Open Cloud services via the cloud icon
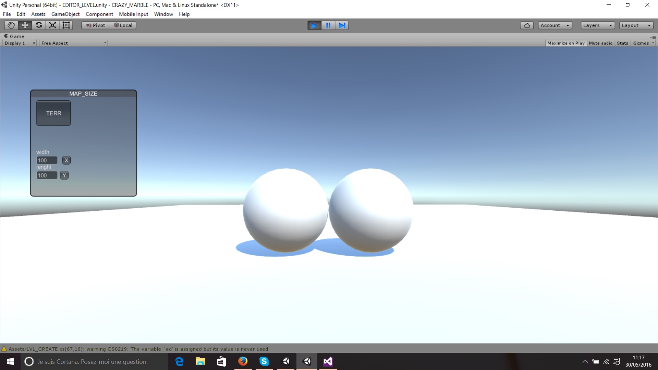 coord(527,25)
